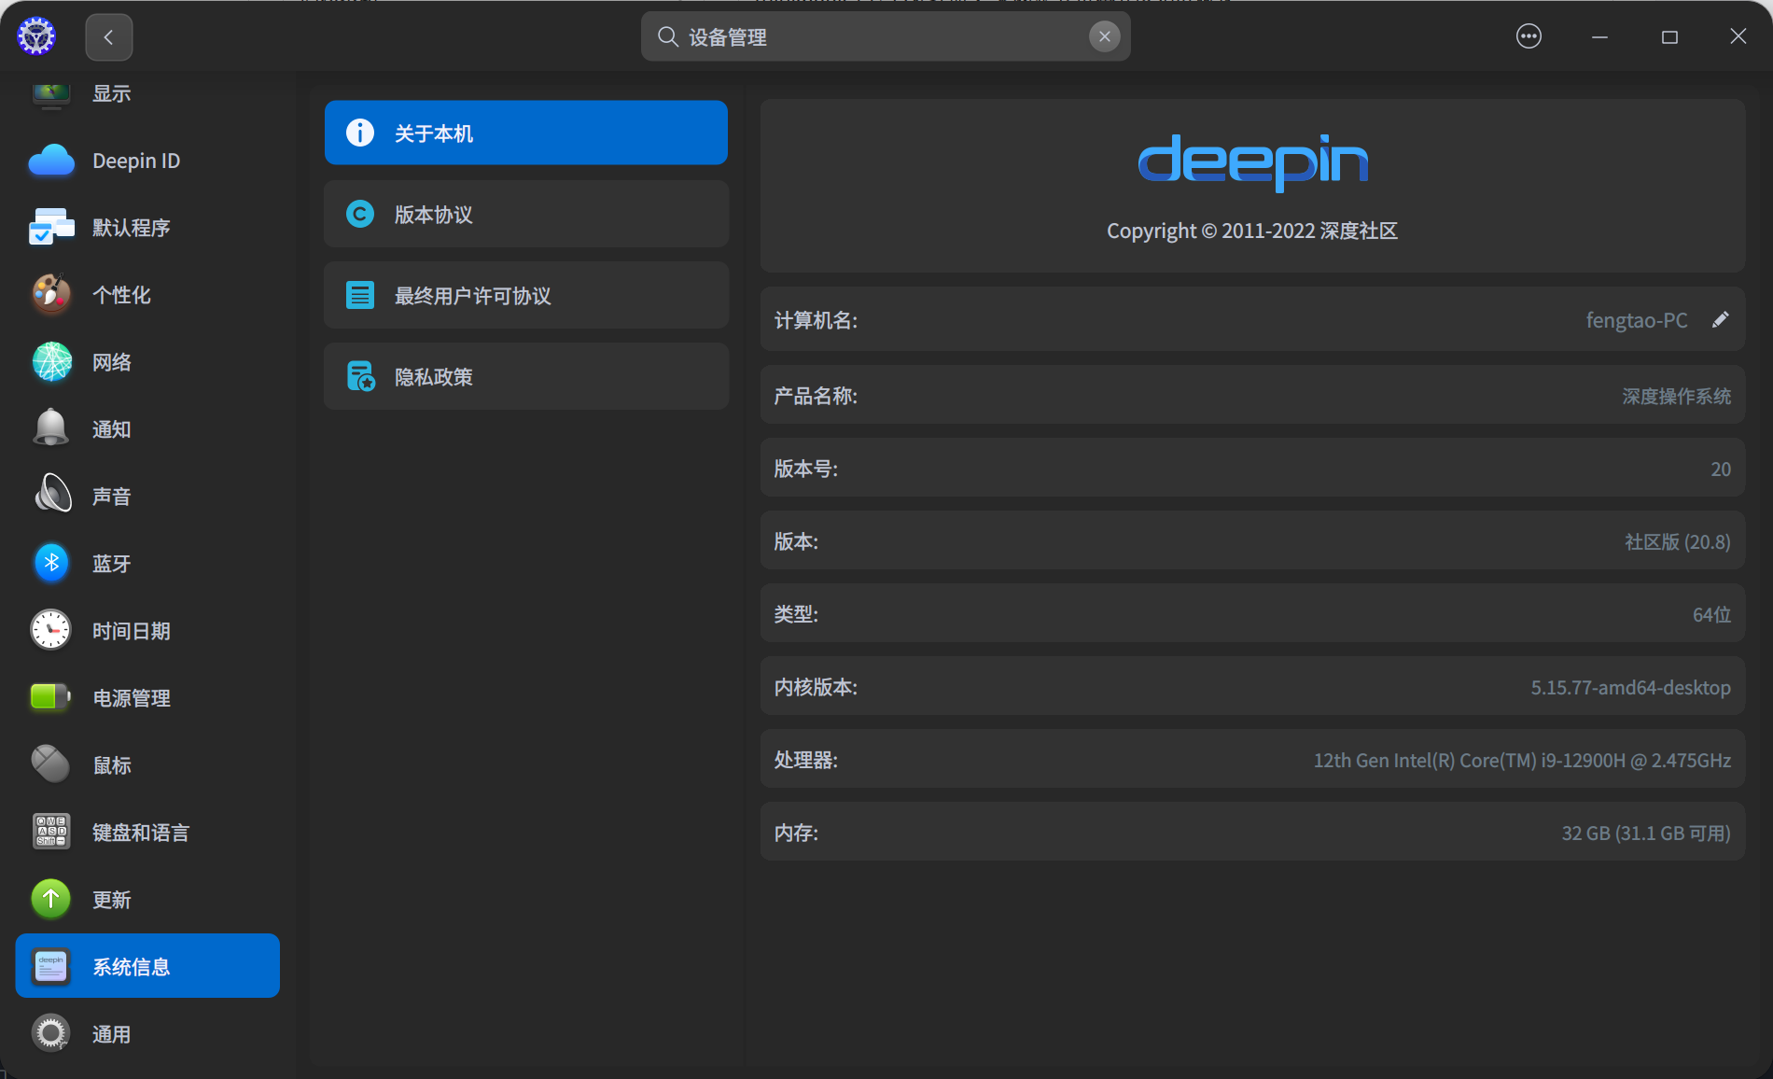The image size is (1773, 1079).
Task: Click the Copyright 2011-2022 深度社区 text
Action: (x=1252, y=231)
